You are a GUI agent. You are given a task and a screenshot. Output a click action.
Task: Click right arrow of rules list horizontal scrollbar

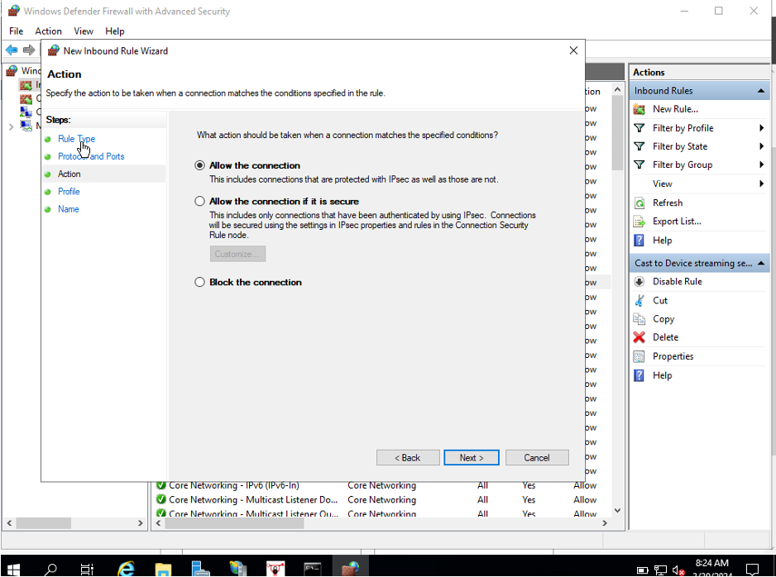point(604,523)
